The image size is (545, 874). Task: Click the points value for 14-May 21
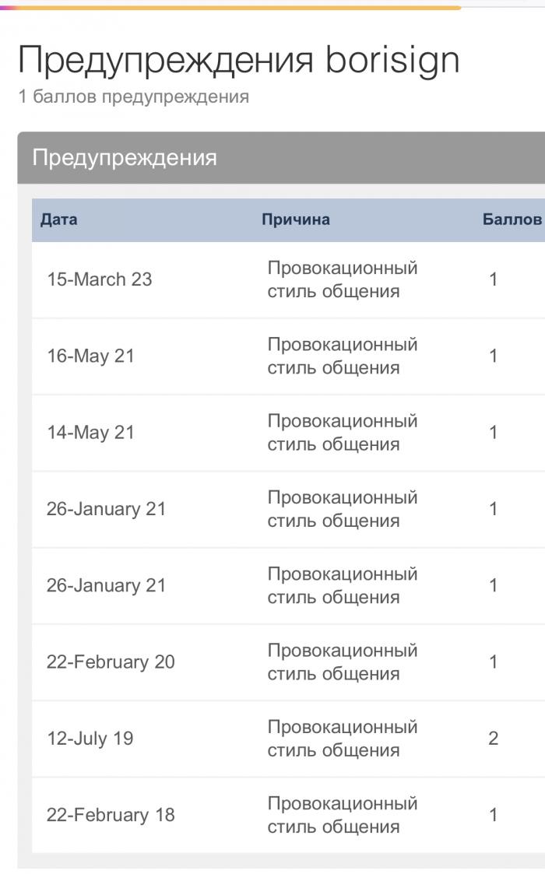493,433
